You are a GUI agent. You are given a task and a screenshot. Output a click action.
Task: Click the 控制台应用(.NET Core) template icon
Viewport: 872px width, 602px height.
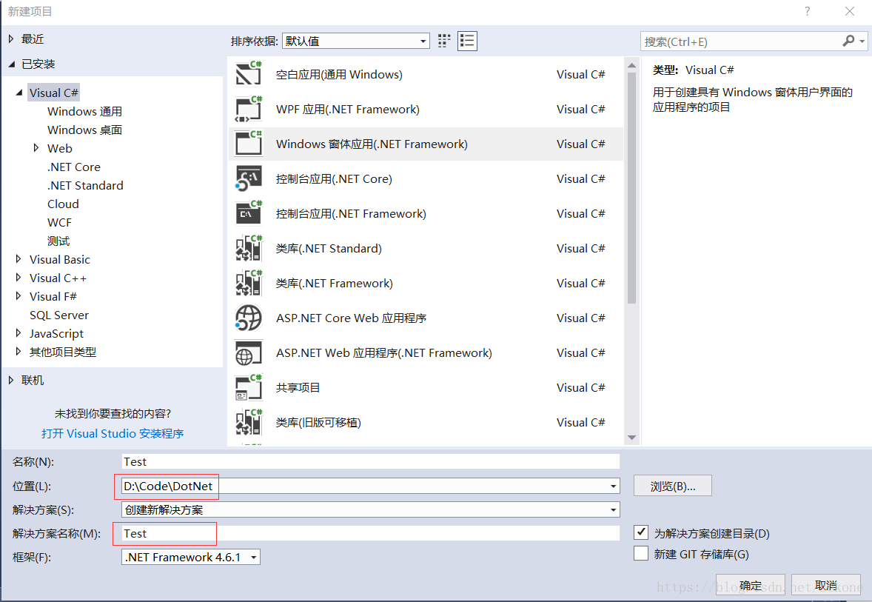pos(248,178)
